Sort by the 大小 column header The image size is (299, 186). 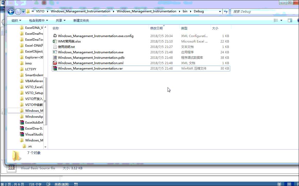[x=215, y=28]
